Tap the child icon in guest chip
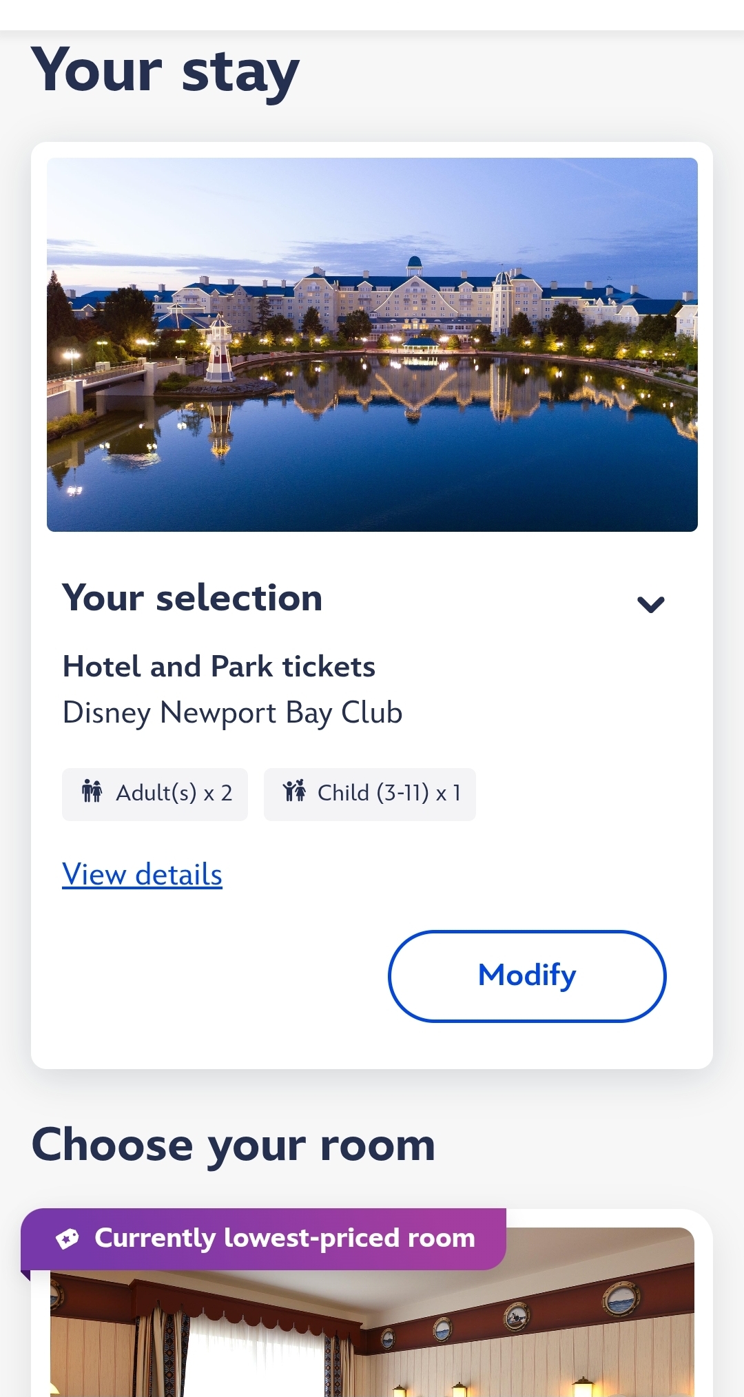Viewport: 744px width, 1397px height. tap(294, 792)
